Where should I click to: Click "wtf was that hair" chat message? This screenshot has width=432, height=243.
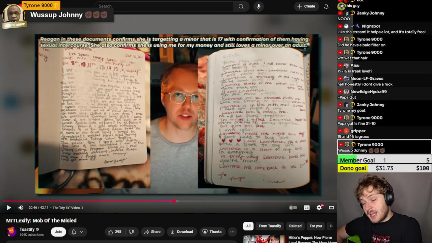tap(352, 58)
